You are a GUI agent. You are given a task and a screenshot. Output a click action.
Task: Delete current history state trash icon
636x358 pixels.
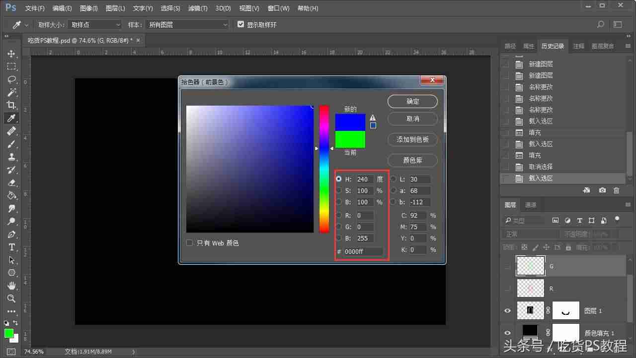click(x=617, y=190)
